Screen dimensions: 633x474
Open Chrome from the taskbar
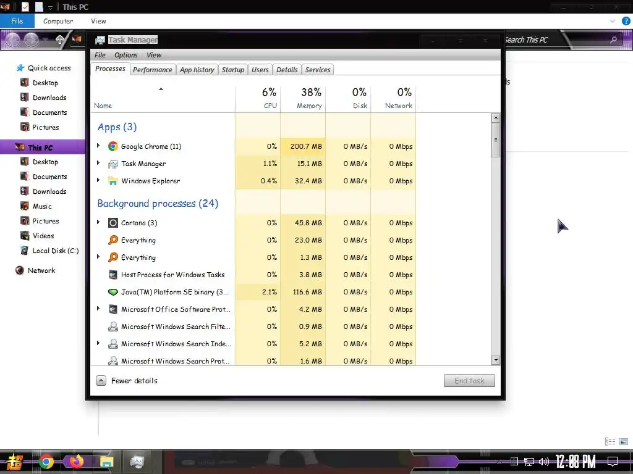click(x=46, y=462)
